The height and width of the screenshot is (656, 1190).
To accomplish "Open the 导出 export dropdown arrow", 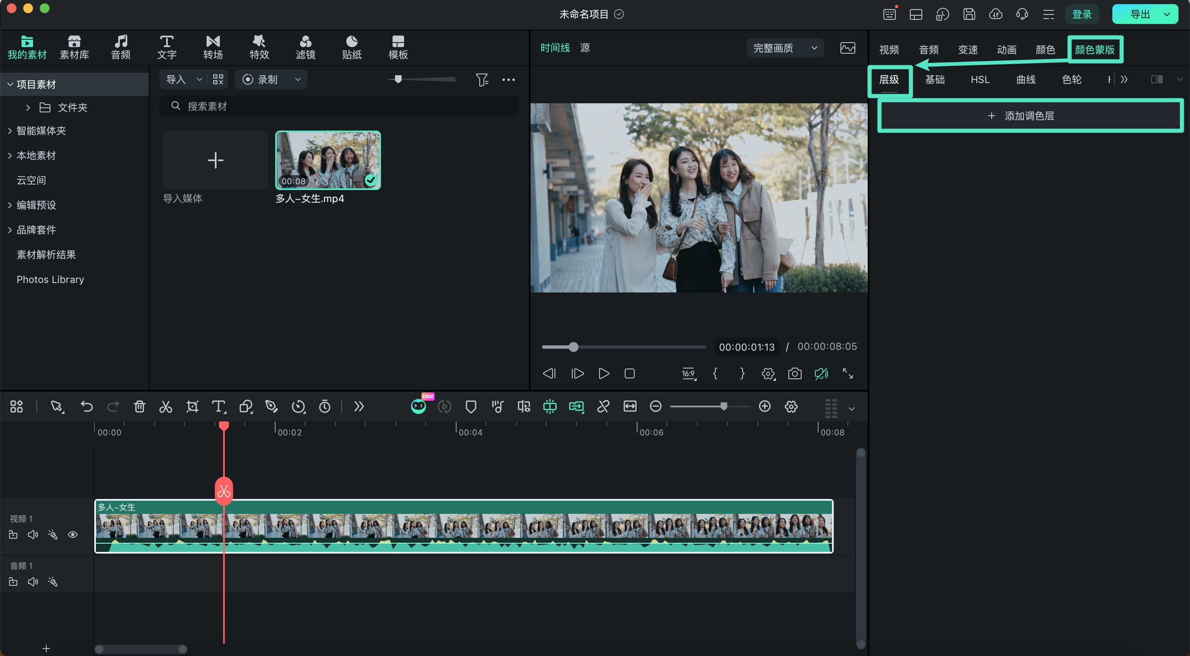I will click(1167, 14).
